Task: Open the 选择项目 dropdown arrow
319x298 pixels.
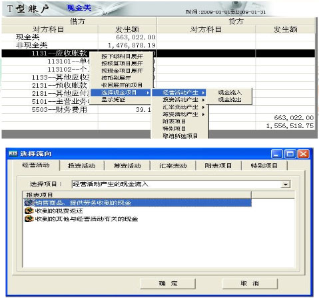Action: (286, 184)
